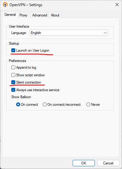122x169 pixels.
Task: Close the OpenVPN Settings dialog
Action: click(117, 5)
